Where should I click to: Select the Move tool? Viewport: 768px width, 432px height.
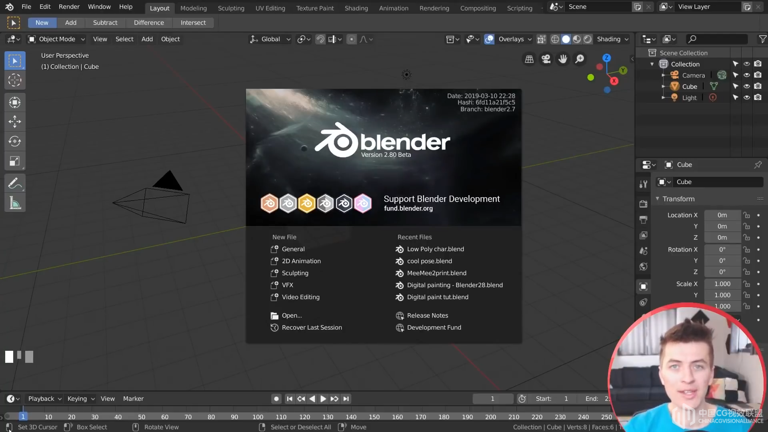point(15,122)
